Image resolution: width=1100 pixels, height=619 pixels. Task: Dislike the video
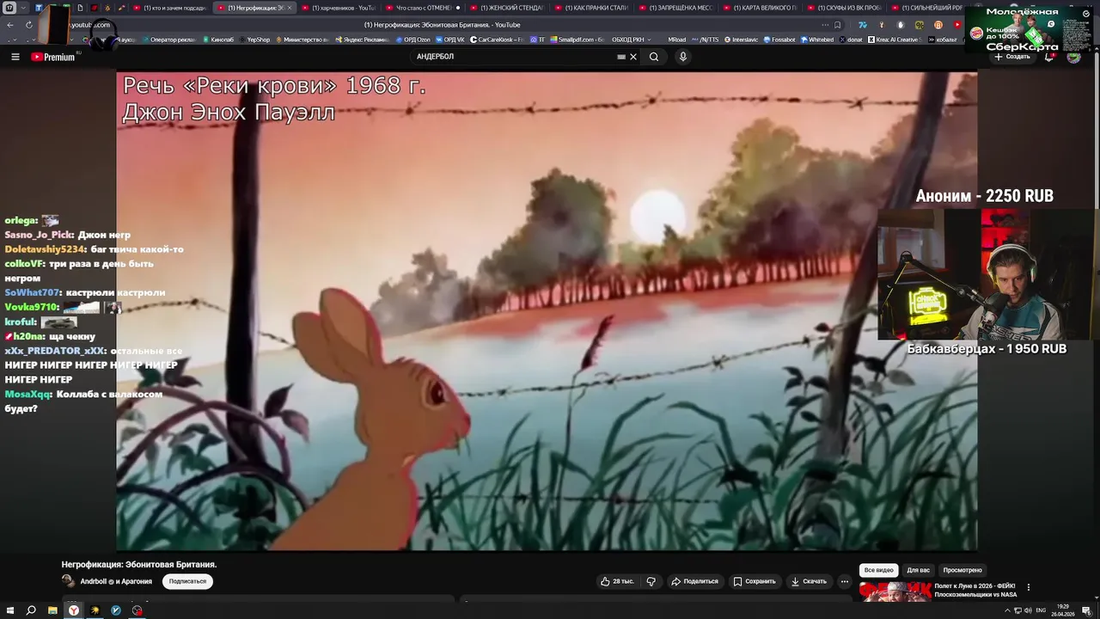click(x=651, y=581)
